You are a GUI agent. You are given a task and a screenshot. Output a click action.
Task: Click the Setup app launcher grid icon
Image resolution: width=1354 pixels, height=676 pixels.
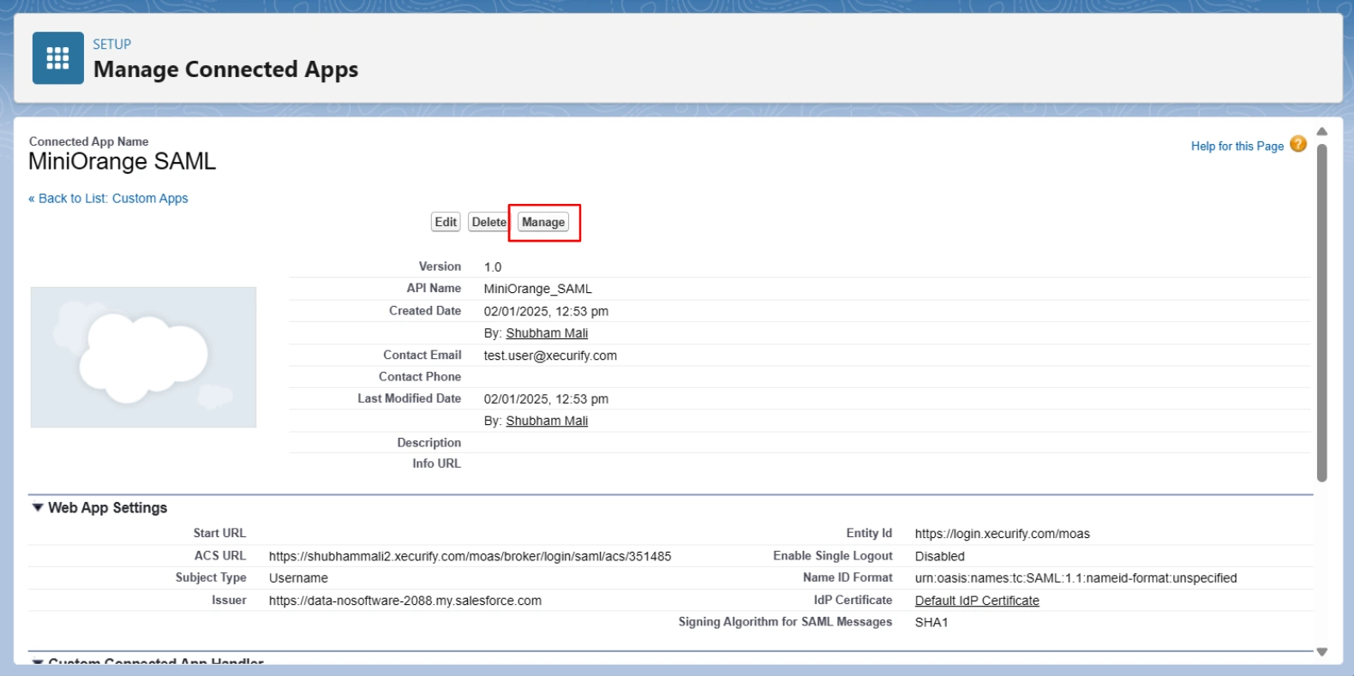click(x=57, y=58)
